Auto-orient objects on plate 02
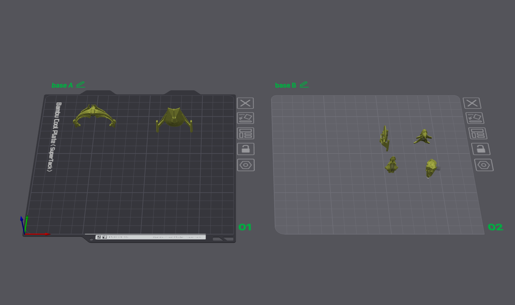The image size is (515, 305). click(x=475, y=118)
